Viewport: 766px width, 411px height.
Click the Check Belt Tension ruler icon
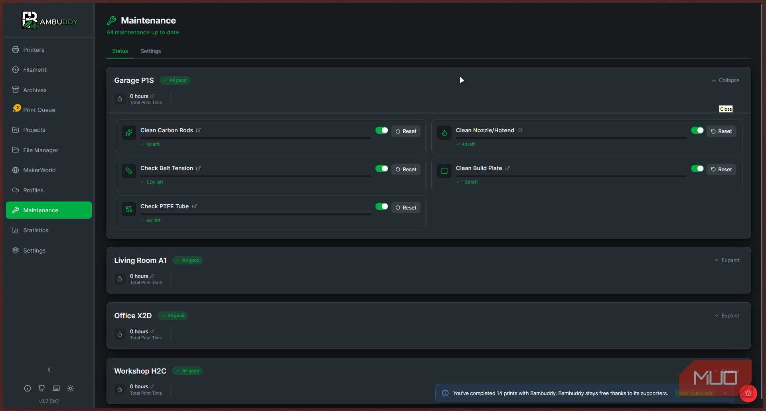point(129,171)
